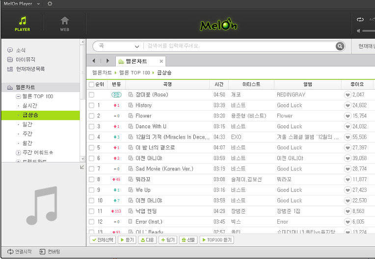Toggle the repeat playback icon
This screenshot has width=375, height=259.
[x=360, y=20]
